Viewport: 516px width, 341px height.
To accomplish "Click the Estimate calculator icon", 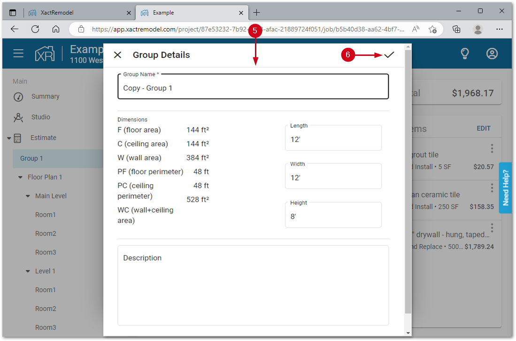I will coord(19,138).
